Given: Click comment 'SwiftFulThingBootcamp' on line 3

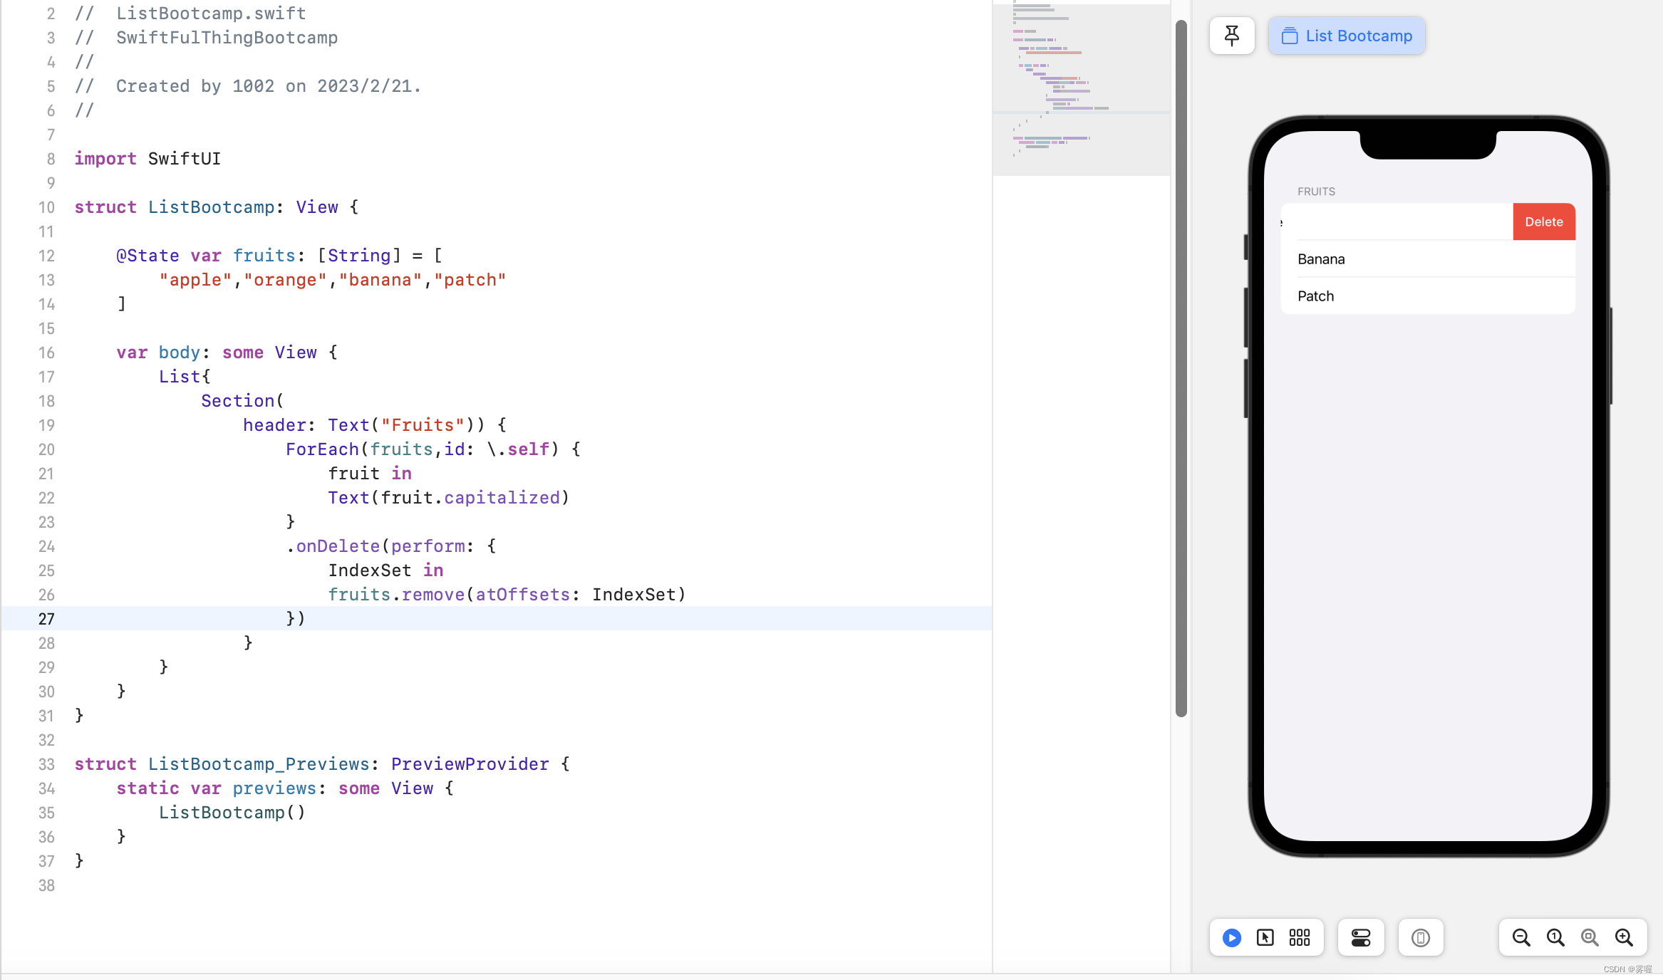Looking at the screenshot, I should pos(227,38).
